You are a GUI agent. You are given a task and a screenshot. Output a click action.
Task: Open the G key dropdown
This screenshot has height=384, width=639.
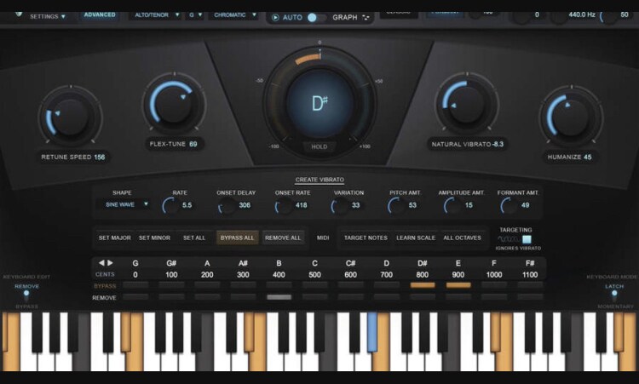(x=195, y=15)
